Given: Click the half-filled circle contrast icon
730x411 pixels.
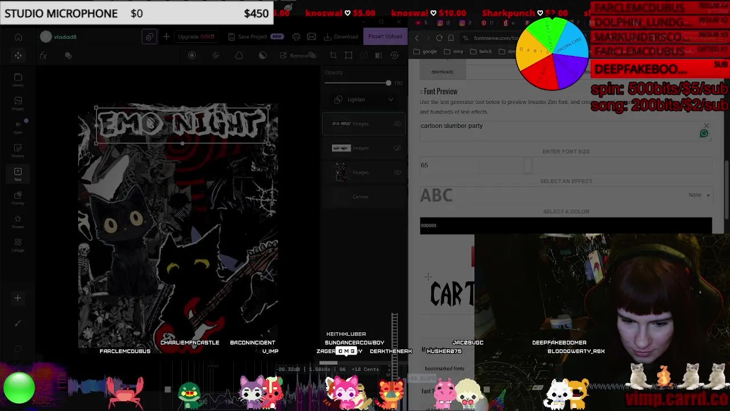Looking at the screenshot, I should pyautogui.click(x=262, y=55).
